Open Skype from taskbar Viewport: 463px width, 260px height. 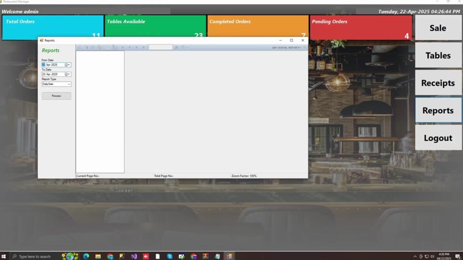169,257
